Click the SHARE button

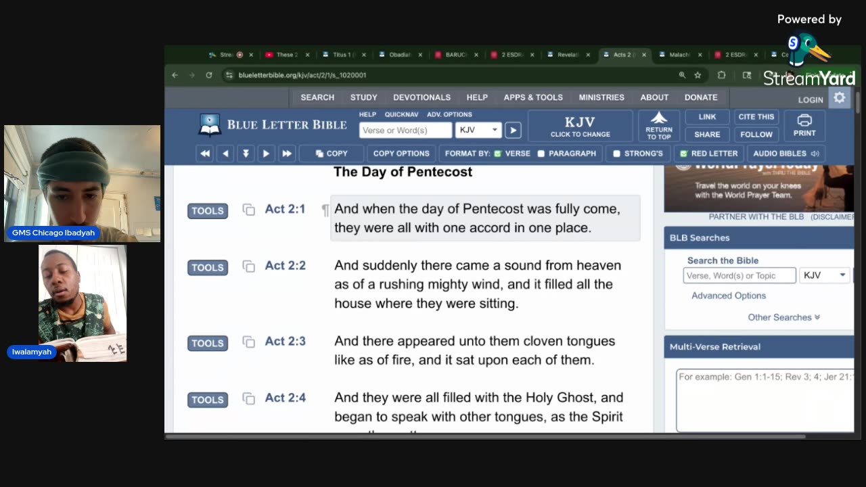707,134
